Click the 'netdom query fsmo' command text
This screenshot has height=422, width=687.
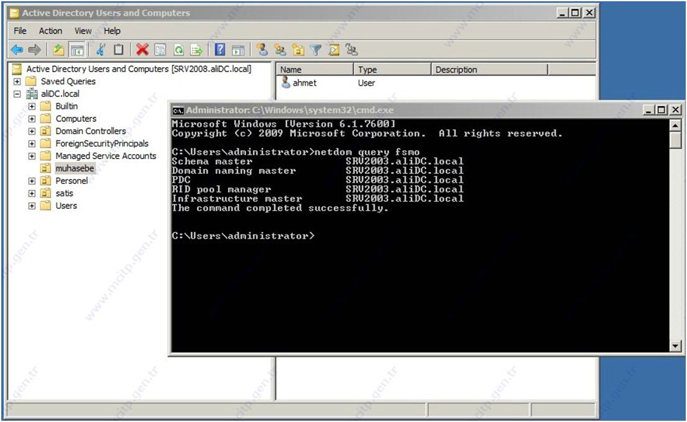(367, 152)
